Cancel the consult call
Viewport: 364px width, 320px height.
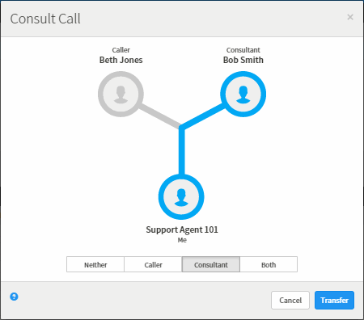tap(290, 300)
